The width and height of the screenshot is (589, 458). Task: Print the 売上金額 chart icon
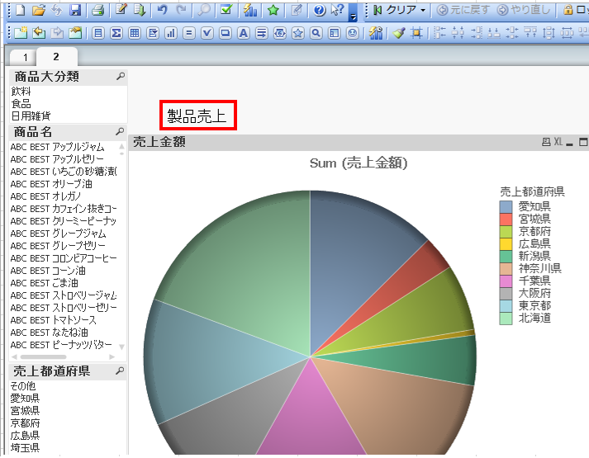point(546,142)
